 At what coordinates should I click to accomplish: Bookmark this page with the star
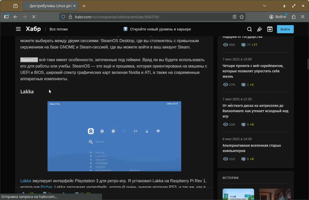coord(242,17)
